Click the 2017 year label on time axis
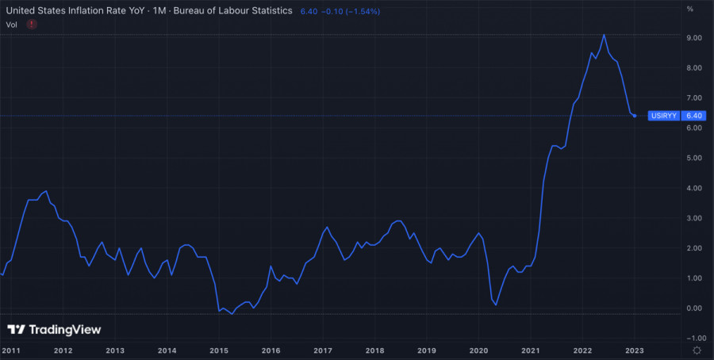This screenshot has width=714, height=360. point(322,350)
